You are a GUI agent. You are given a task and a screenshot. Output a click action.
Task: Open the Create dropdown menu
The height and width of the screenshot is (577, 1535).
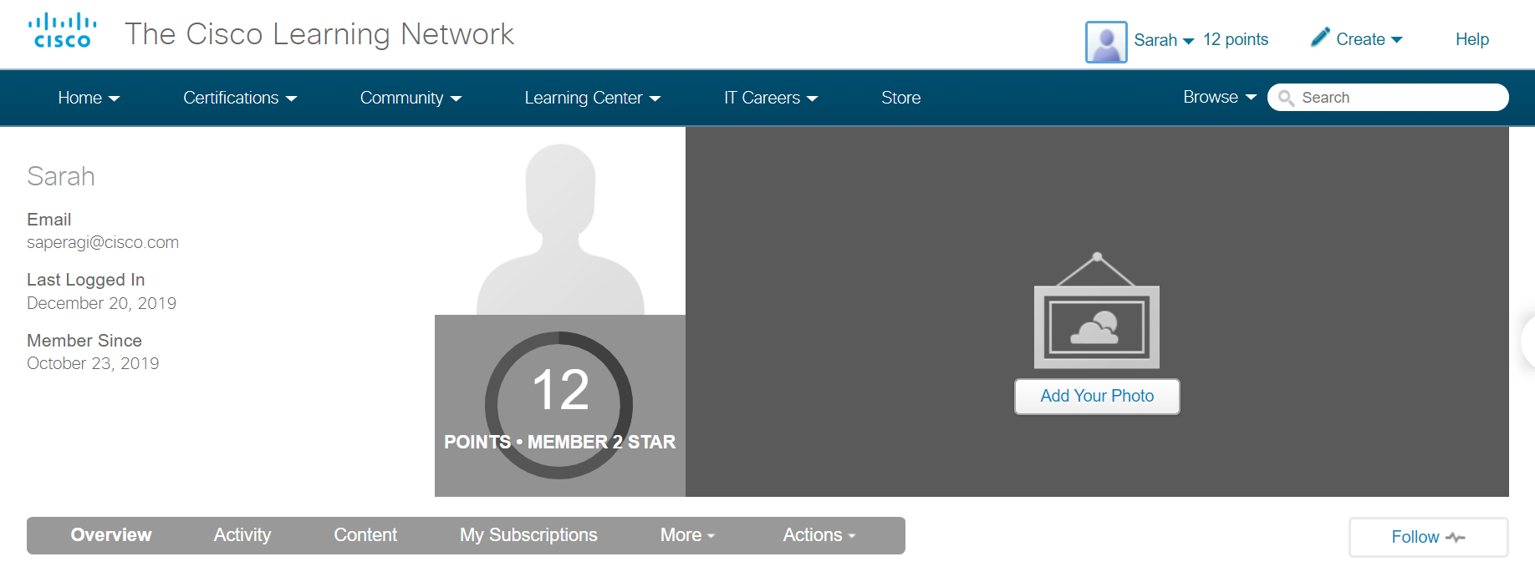(1369, 39)
